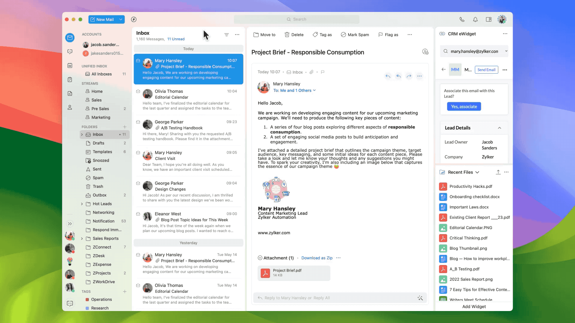This screenshot has height=323, width=575.
Task: Click the AI sparkle icon in reply box
Action: tap(420, 298)
